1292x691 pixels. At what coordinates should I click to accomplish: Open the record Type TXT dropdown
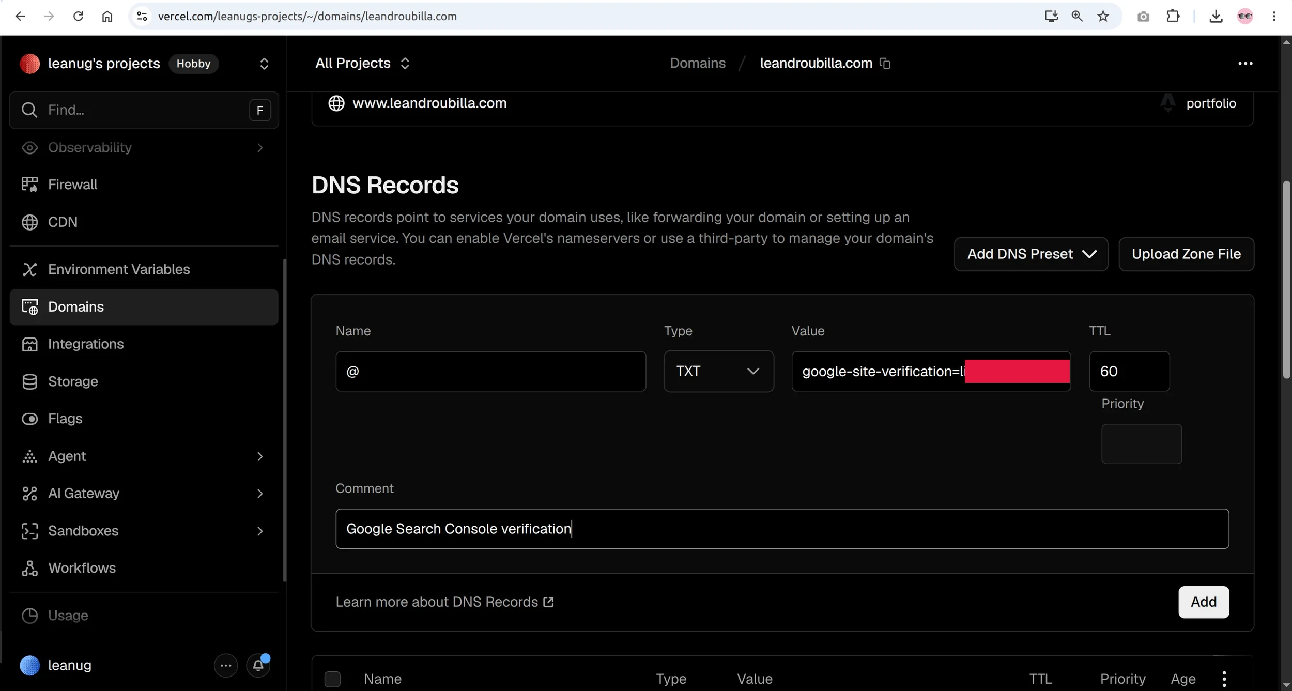coord(718,371)
